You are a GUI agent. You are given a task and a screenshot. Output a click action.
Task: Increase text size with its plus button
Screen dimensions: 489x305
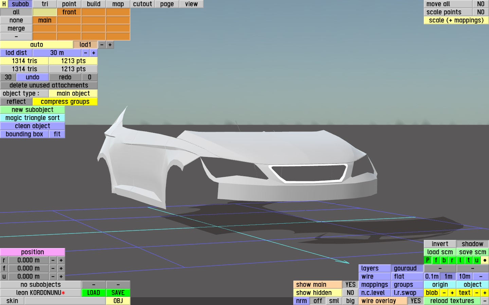click(485, 293)
